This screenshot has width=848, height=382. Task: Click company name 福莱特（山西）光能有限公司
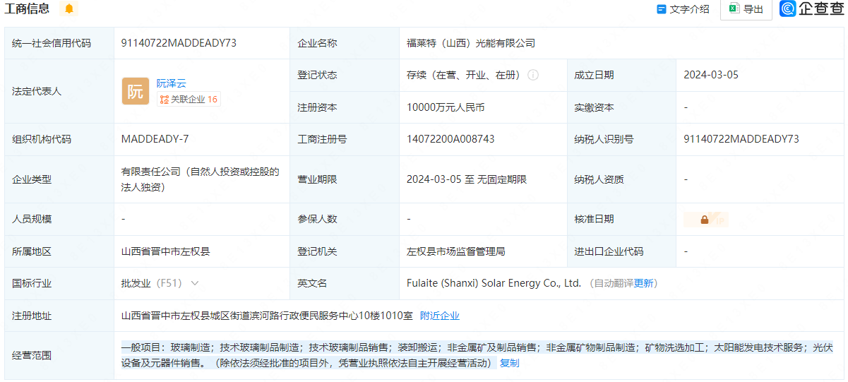tap(471, 43)
